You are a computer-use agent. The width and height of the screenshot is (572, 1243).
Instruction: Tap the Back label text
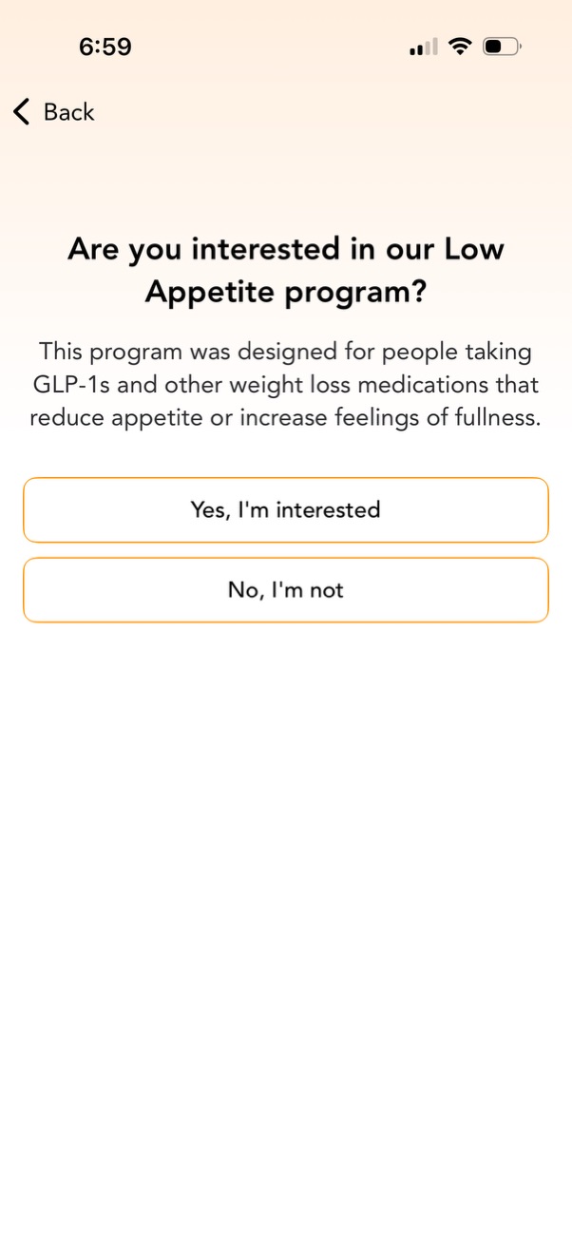(x=67, y=111)
